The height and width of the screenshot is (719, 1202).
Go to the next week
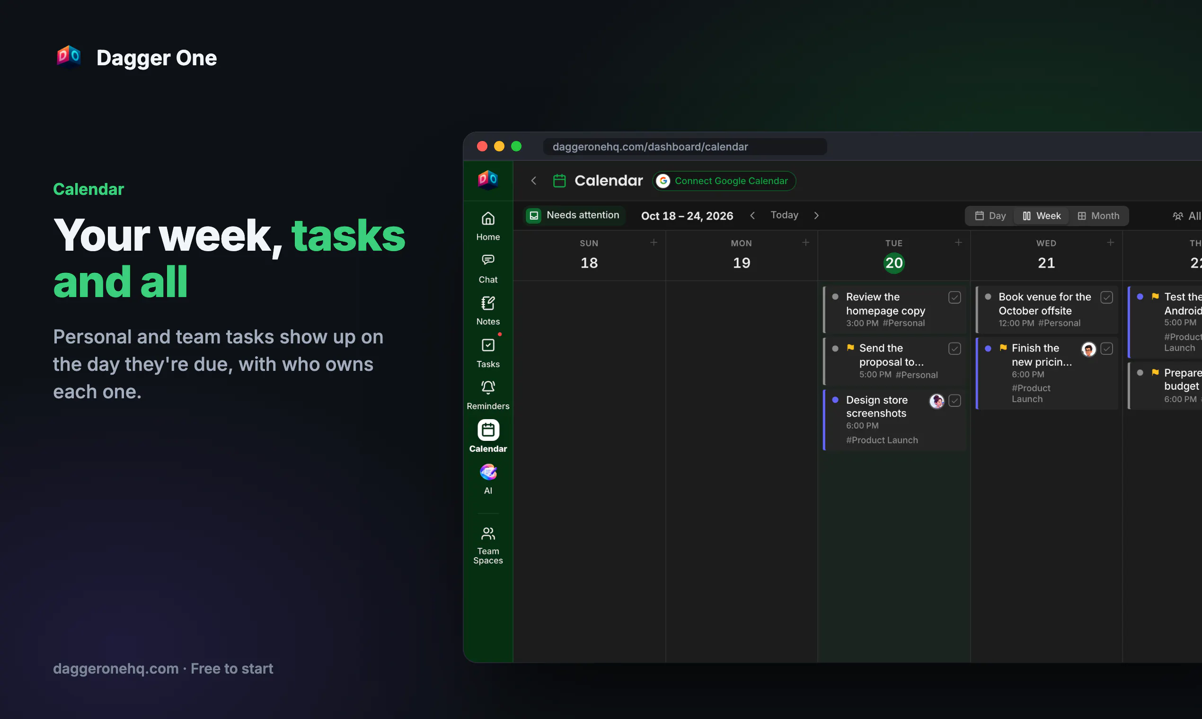pos(816,216)
